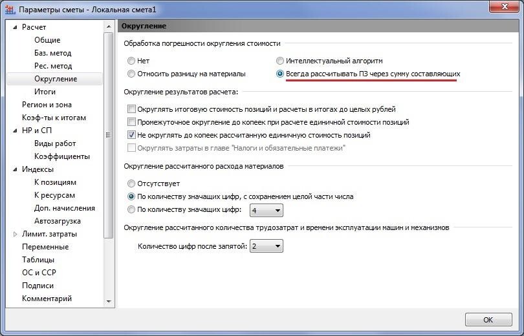524x336 pixels.
Task: Go to 'Доп. начисления' page
Action: coord(65,208)
